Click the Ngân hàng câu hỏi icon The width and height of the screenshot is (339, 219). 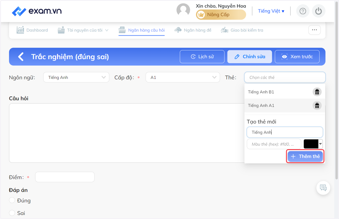click(x=122, y=30)
